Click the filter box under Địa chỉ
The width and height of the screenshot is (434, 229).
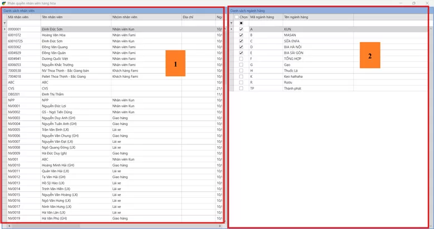[x=198, y=23]
